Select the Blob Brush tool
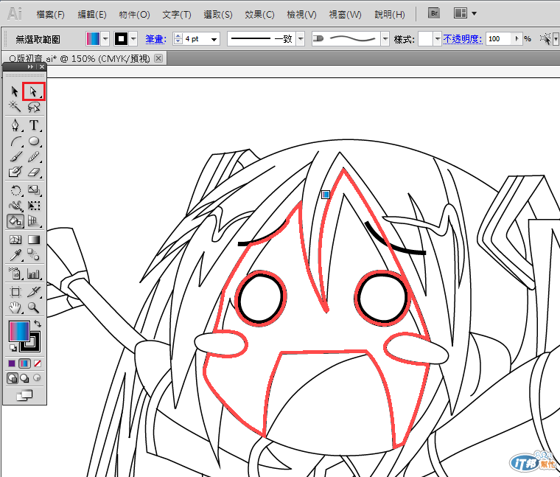 tap(15, 172)
